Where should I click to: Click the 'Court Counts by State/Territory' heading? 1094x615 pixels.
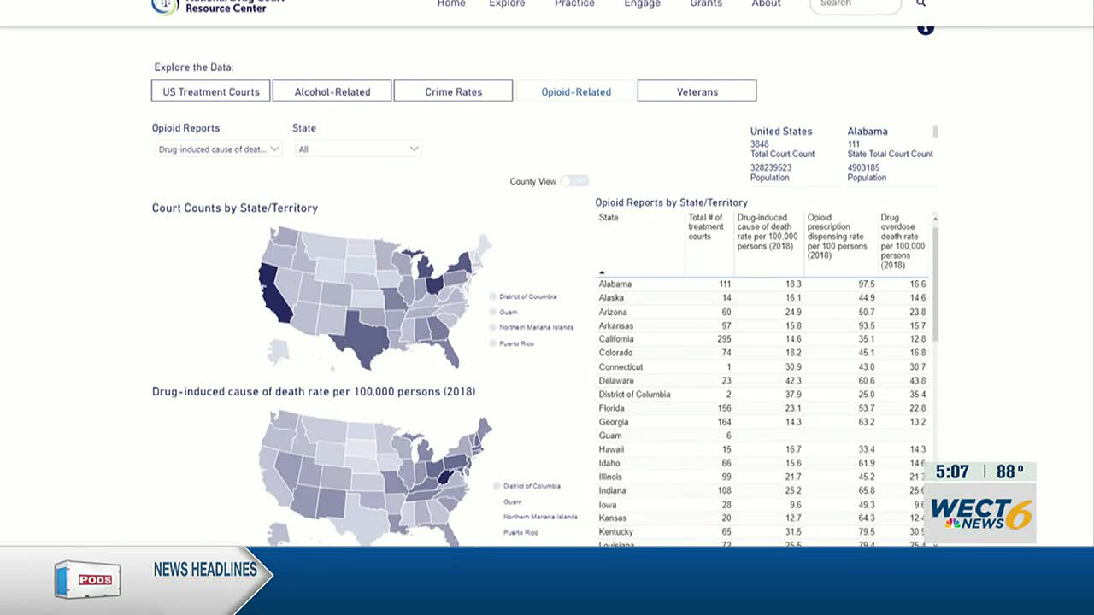(234, 208)
